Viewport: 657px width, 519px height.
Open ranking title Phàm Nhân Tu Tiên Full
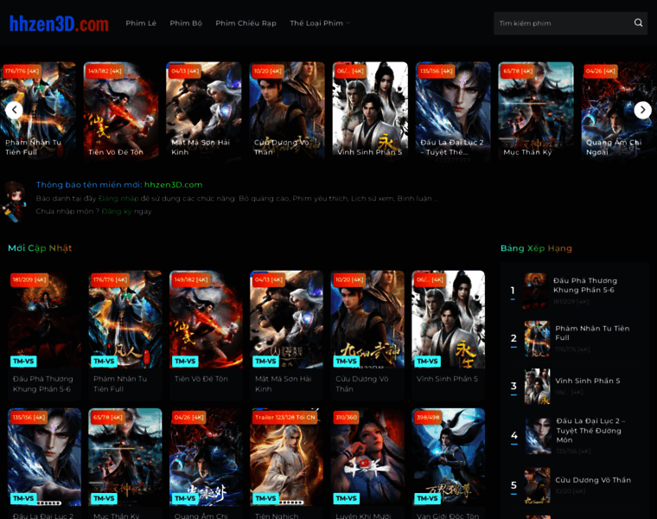click(x=592, y=333)
